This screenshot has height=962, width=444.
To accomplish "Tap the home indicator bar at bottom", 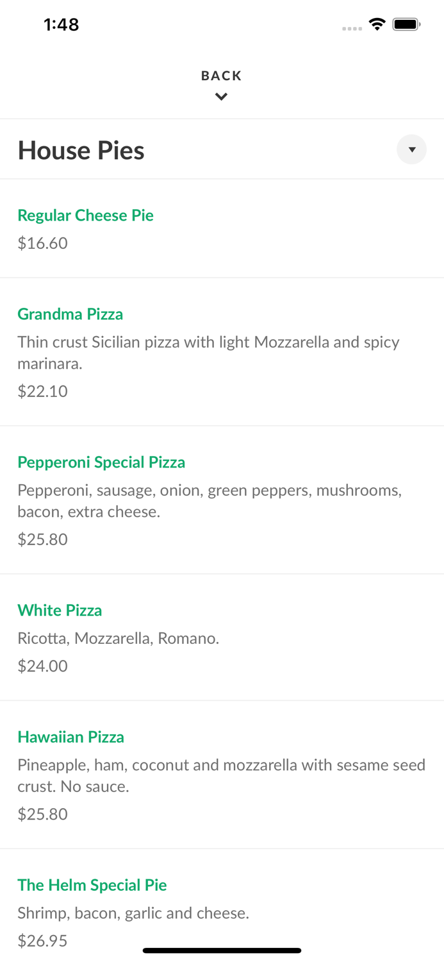I will pyautogui.click(x=222, y=950).
